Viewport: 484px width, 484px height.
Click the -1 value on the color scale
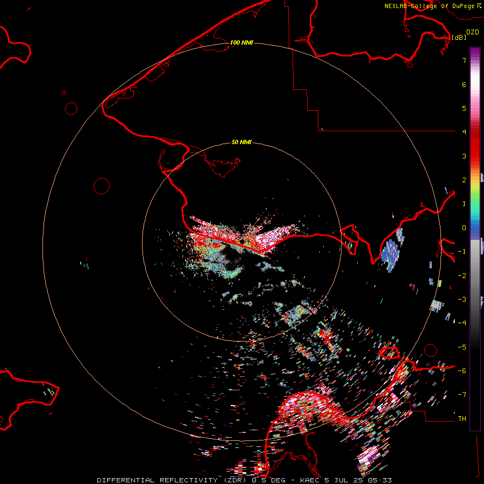tap(462, 252)
